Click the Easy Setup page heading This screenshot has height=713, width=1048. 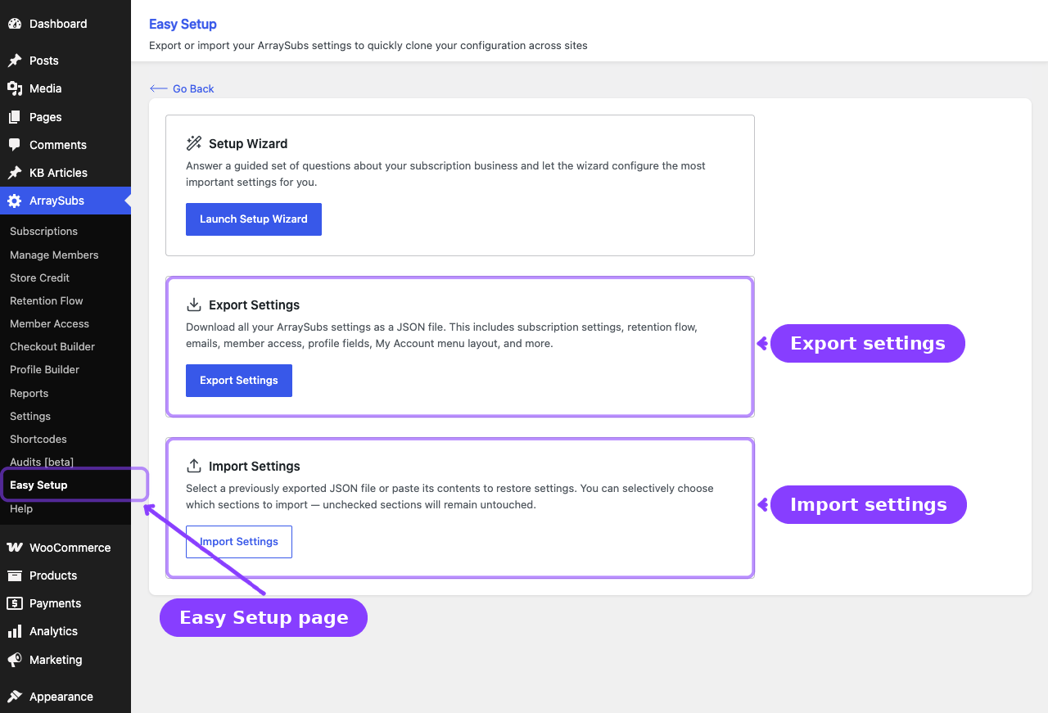click(x=183, y=25)
